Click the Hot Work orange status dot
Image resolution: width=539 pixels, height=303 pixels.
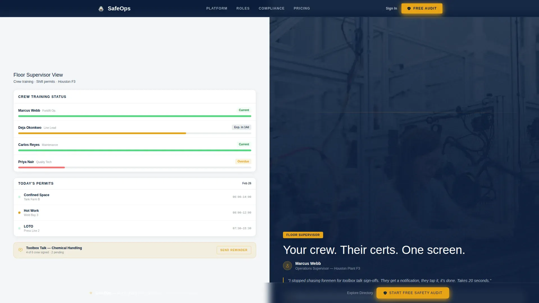pos(19,213)
